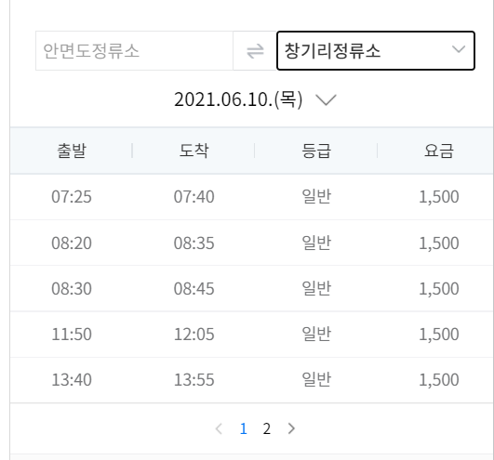The height and width of the screenshot is (460, 494).
Task: Select the 11:50 departure row
Action: [252, 335]
